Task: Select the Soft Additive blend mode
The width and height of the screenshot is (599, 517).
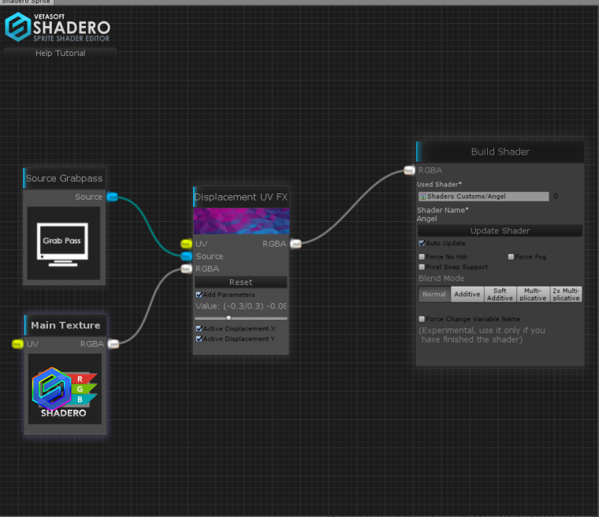Action: point(500,294)
